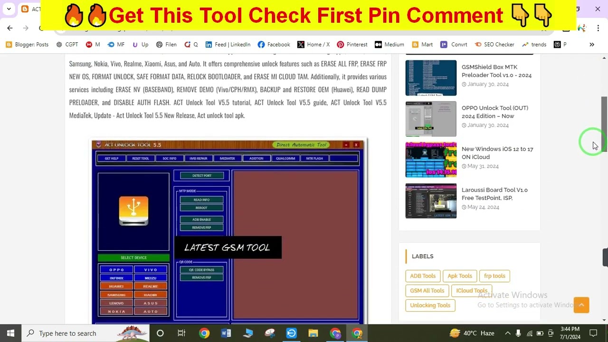Image resolution: width=608 pixels, height=342 pixels.
Task: Open the Gmail M bookmark
Action: click(93, 45)
